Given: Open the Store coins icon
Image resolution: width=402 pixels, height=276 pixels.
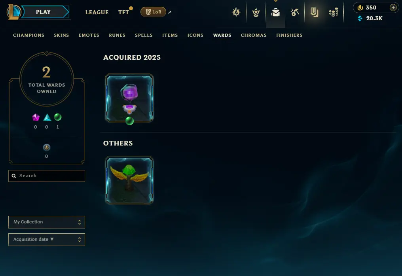Looking at the screenshot, I should point(334,12).
